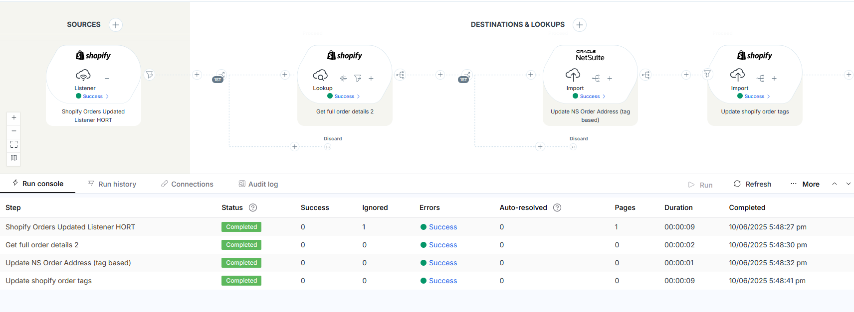Click the Status column help icon
The height and width of the screenshot is (312, 854).
coord(253,208)
